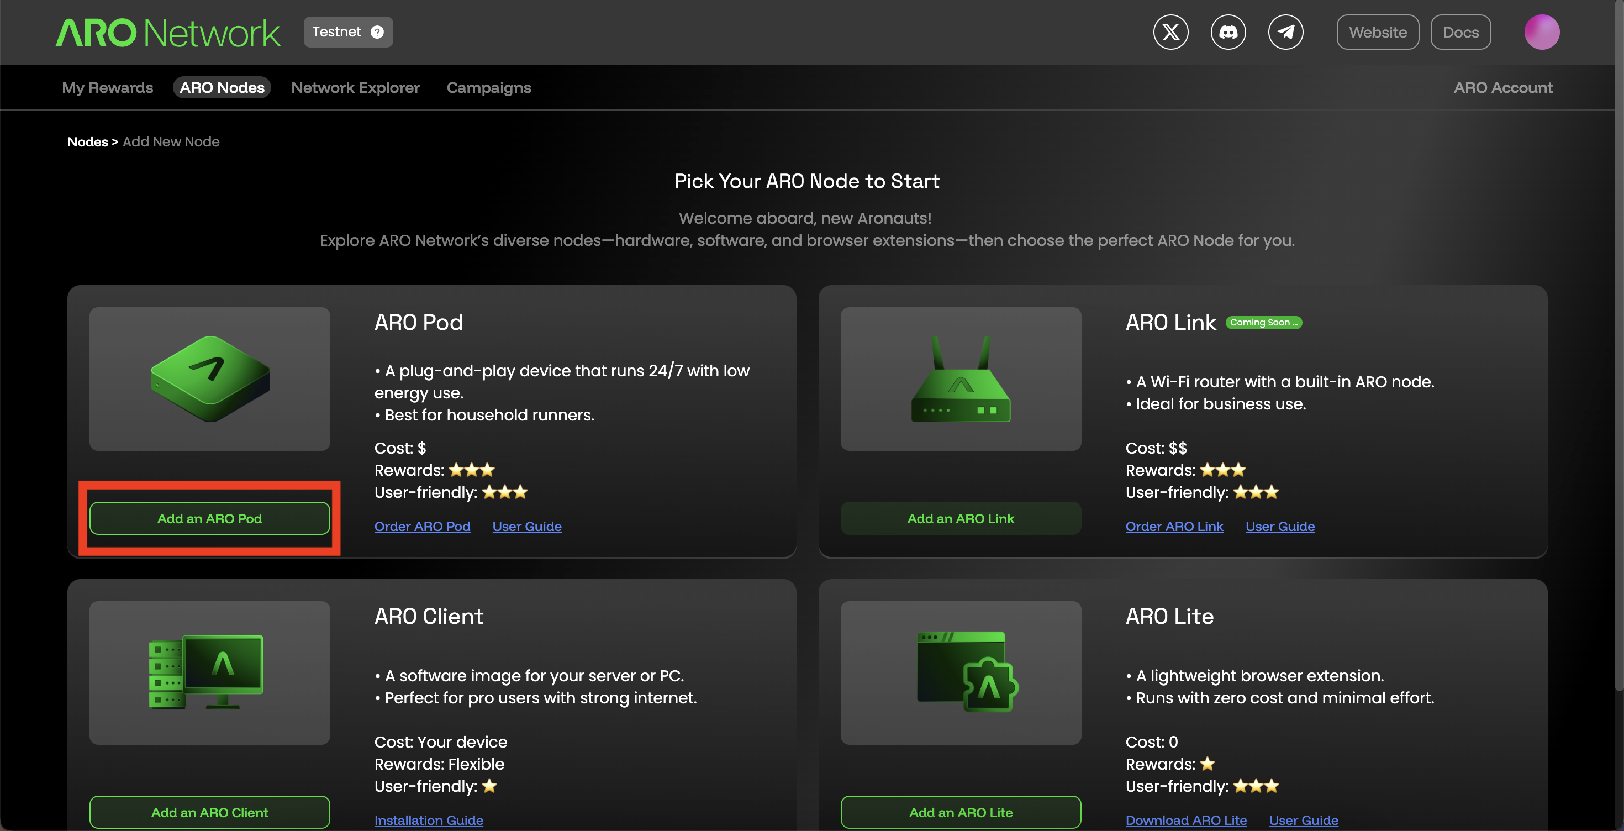Screen dimensions: 1624x831
Task: Click the ARO Network logo
Action: (x=167, y=32)
